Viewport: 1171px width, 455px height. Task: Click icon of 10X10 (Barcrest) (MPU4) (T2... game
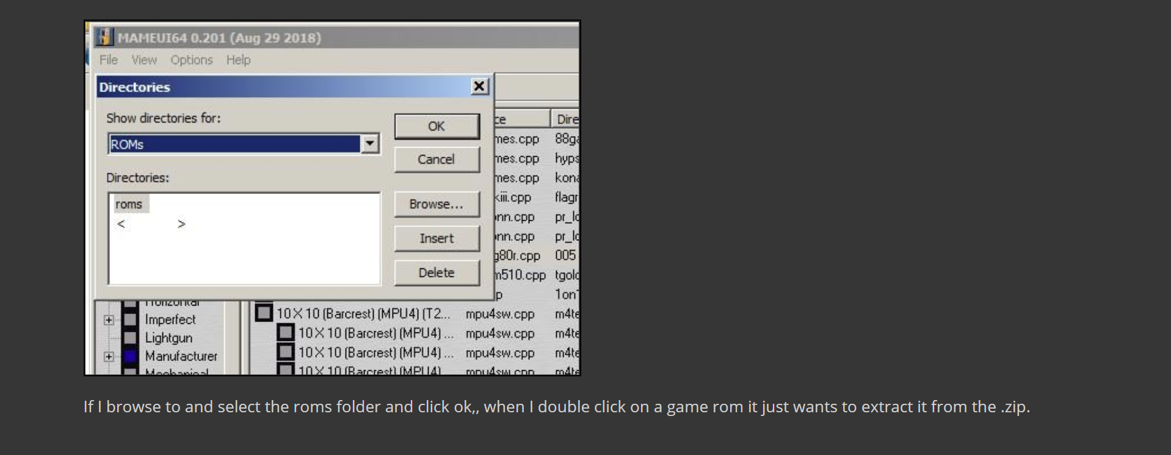click(264, 313)
